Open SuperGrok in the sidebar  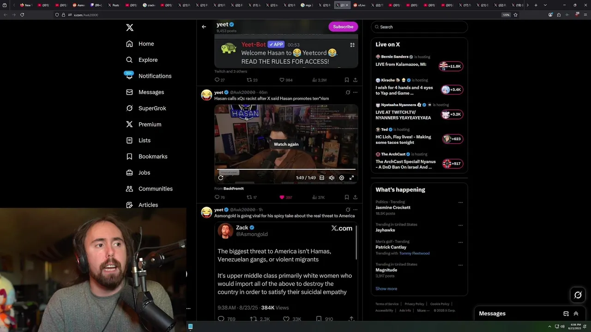pos(146,108)
